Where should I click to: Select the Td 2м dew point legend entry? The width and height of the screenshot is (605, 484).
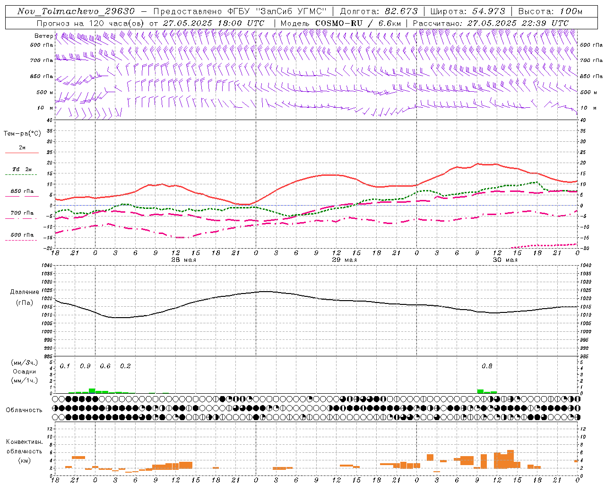coord(22,169)
